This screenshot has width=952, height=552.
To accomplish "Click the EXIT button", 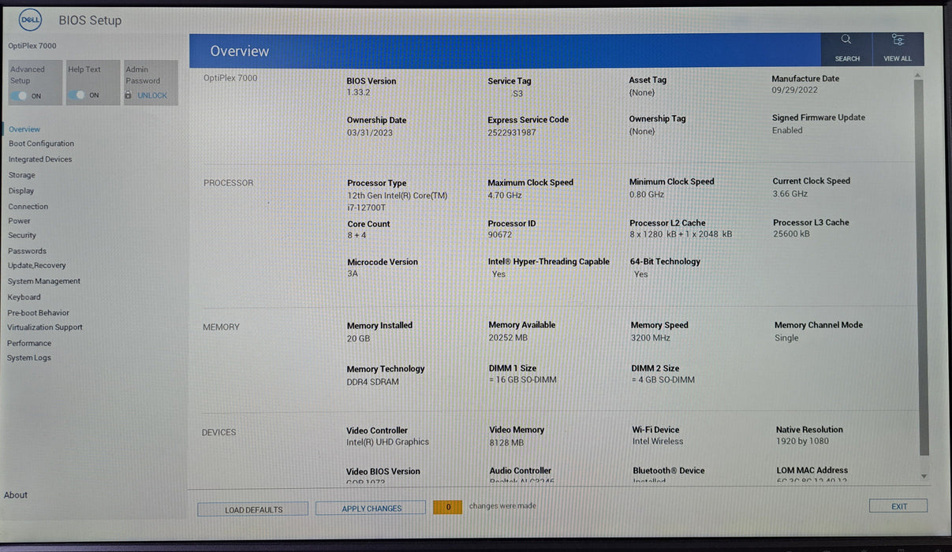I will point(898,506).
